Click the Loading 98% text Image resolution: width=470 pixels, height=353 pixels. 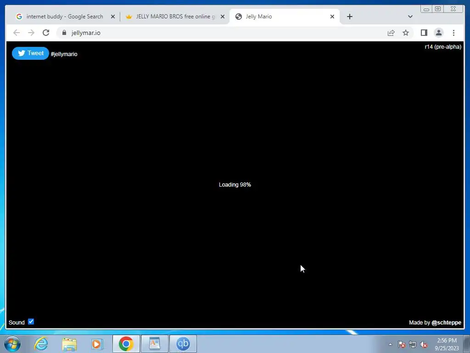pyautogui.click(x=235, y=185)
